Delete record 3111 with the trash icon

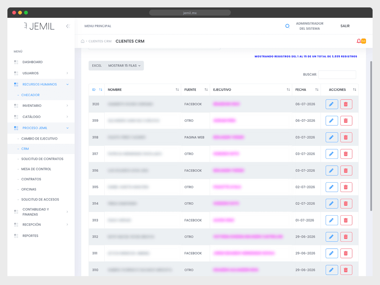coord(346,253)
